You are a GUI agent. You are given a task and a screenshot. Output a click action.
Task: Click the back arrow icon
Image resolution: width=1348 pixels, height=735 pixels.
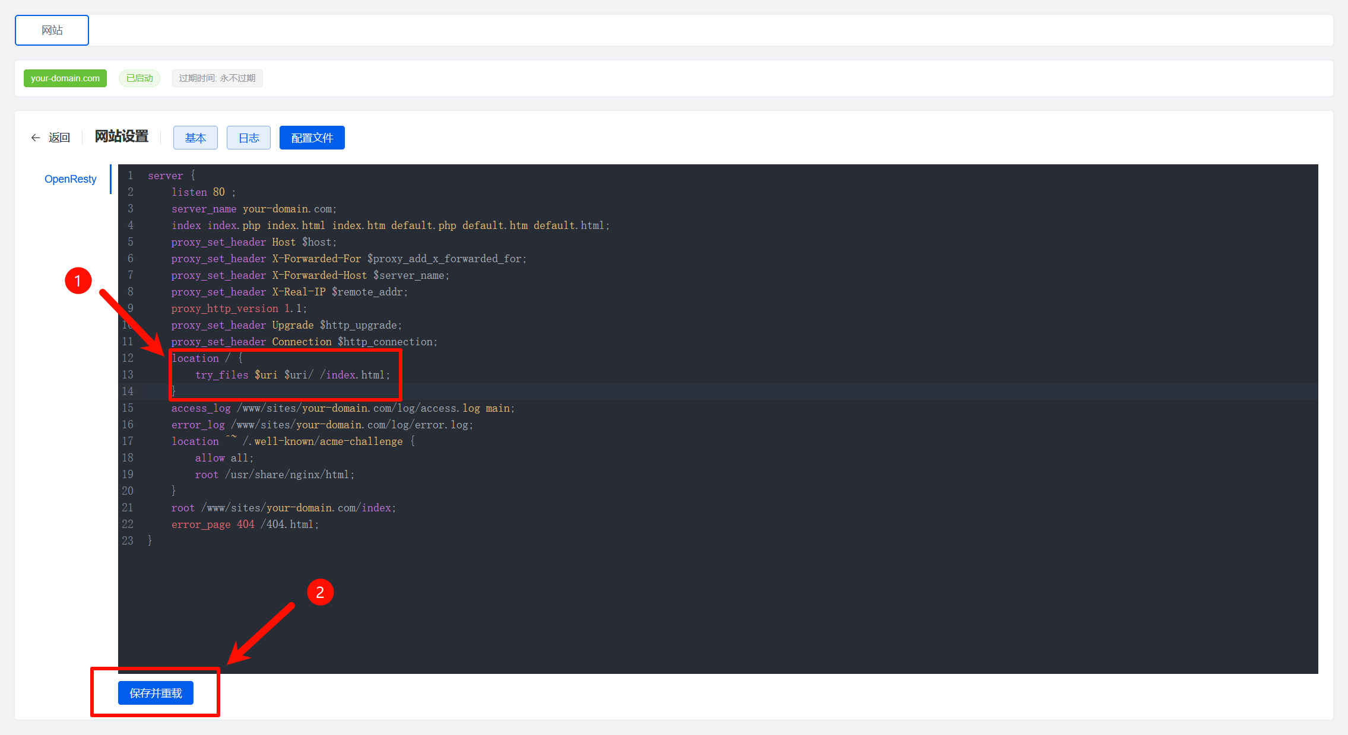pos(36,138)
